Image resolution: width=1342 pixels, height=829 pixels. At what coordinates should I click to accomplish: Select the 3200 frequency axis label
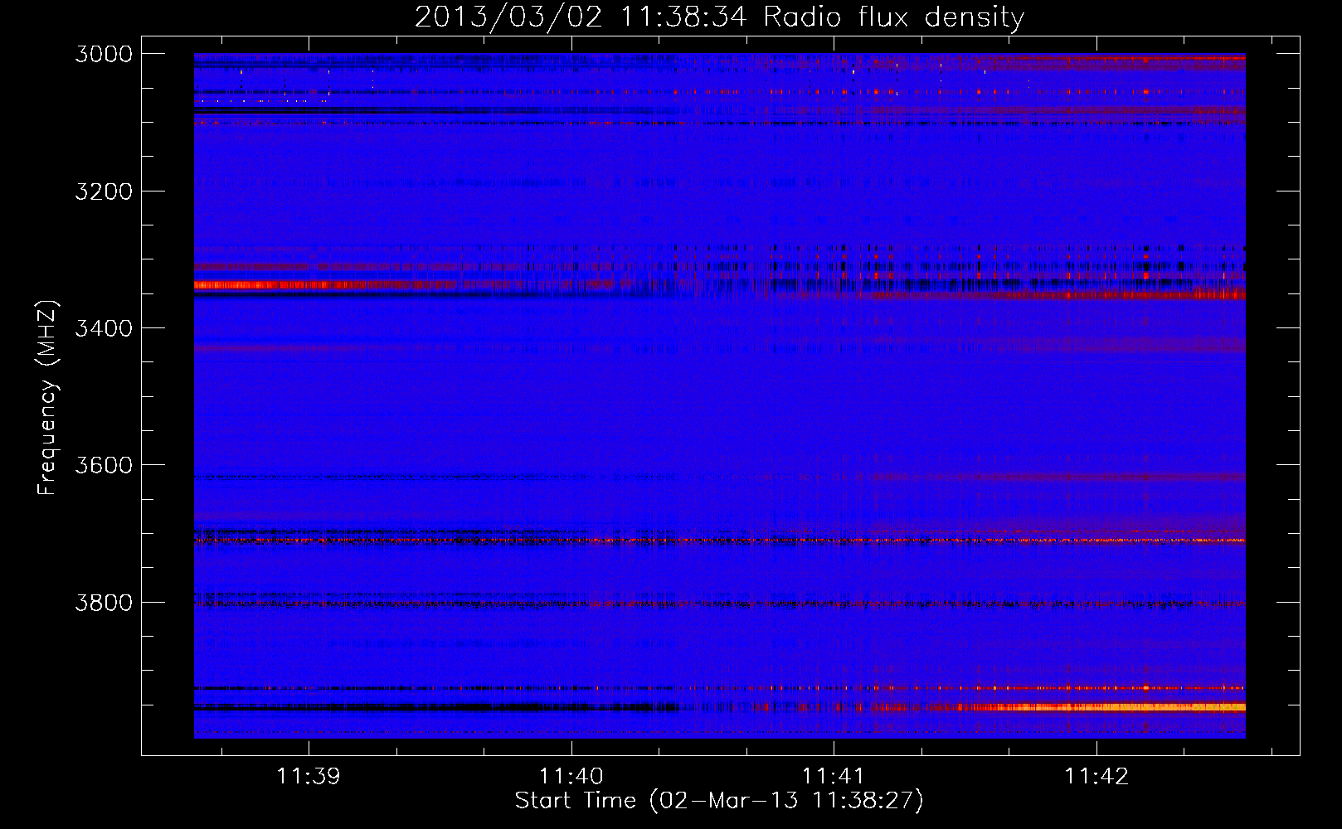tap(104, 191)
